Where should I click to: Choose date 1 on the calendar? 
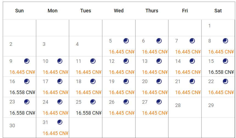coord(210,26)
